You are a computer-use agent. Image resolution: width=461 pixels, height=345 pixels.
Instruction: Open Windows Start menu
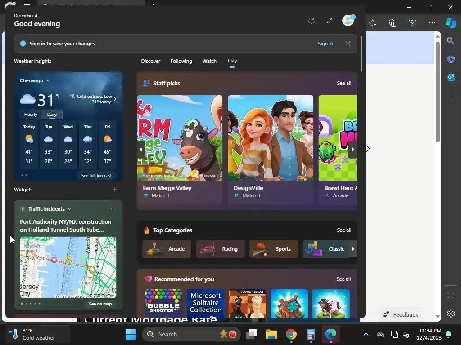point(131,334)
